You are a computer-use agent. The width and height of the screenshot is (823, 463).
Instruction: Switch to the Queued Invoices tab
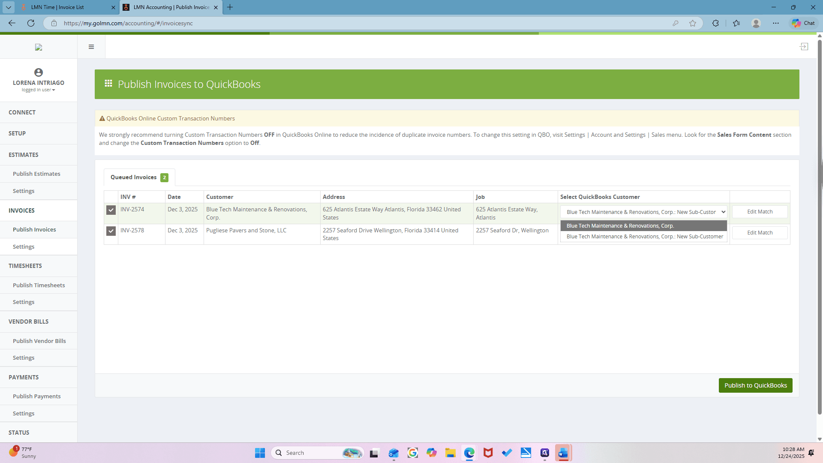point(139,177)
